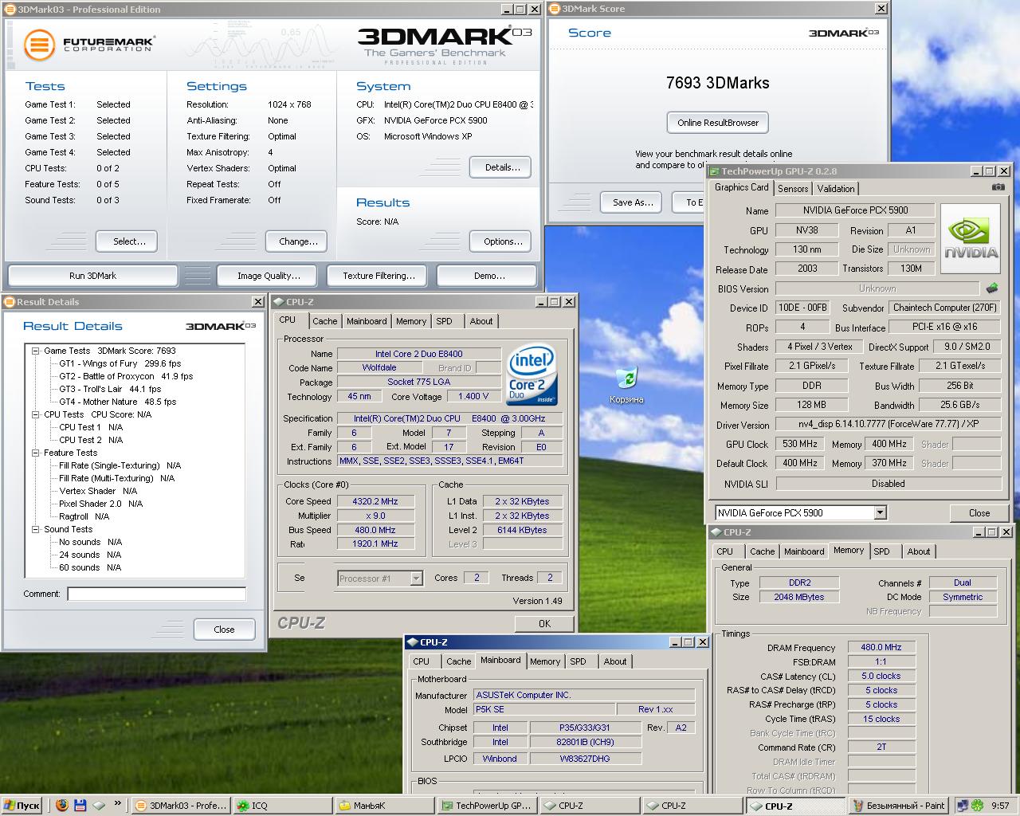Image resolution: width=1020 pixels, height=816 pixels.
Task: Select the Ragtroll feature test row
Action: tap(84, 516)
